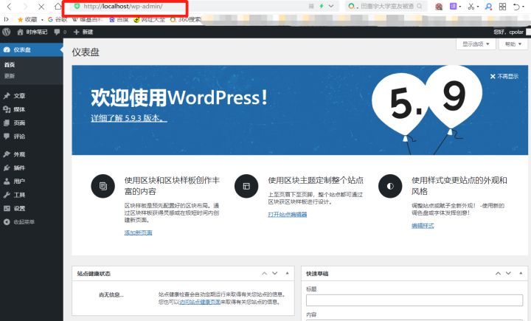Click the green lightning speed-mode icon

point(322,6)
